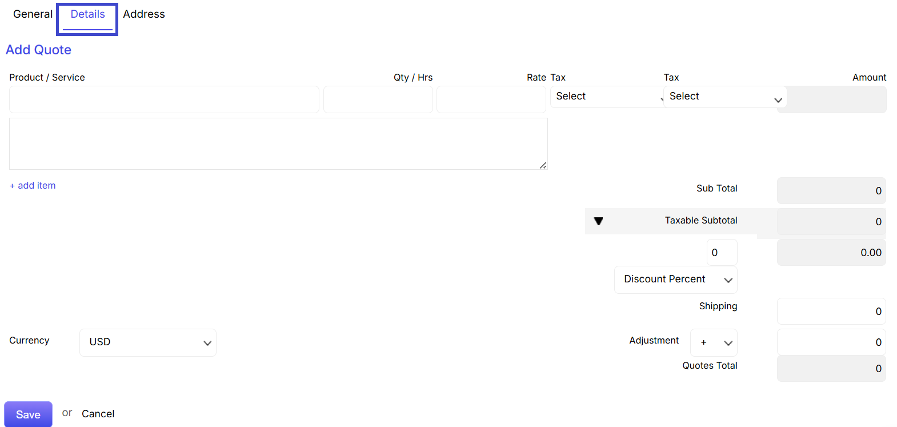Add another line via '+ add item'

33,185
